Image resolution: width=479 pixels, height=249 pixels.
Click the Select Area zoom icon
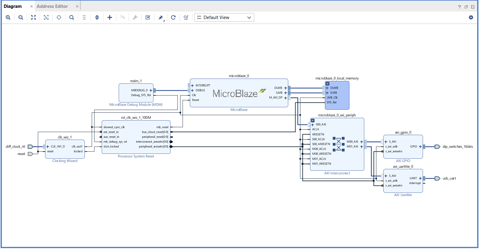[46, 18]
